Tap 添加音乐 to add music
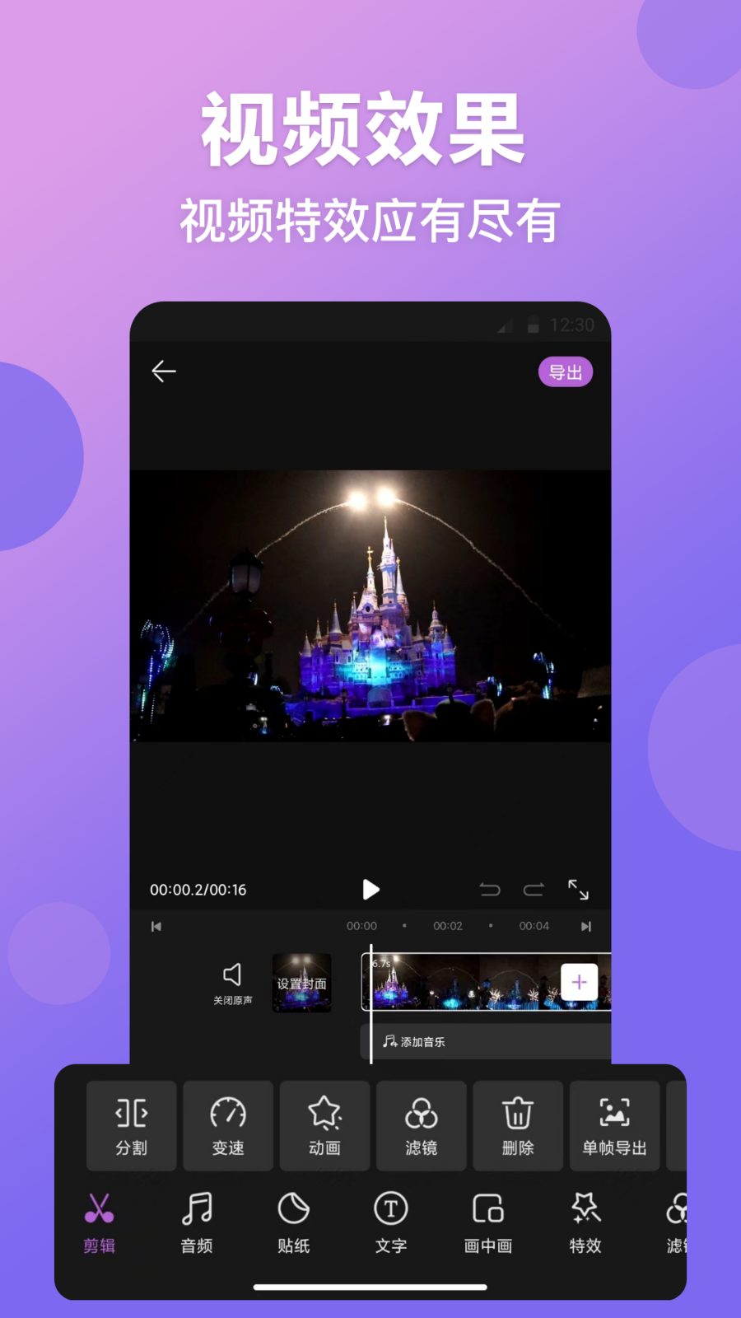 414,1042
